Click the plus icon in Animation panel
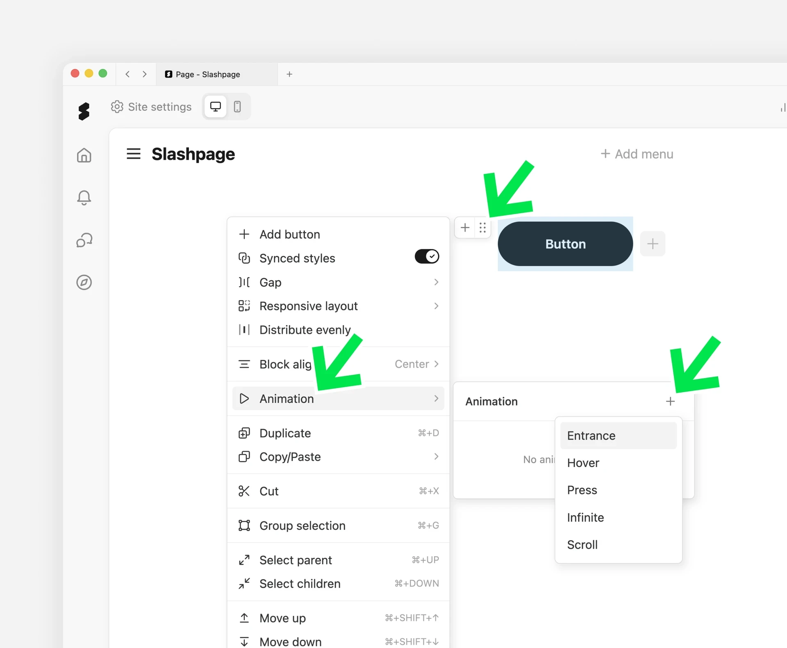This screenshot has height=648, width=787. click(x=670, y=401)
